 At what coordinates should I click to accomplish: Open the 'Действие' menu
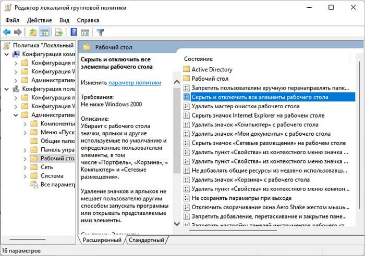pyautogui.click(x=40, y=20)
